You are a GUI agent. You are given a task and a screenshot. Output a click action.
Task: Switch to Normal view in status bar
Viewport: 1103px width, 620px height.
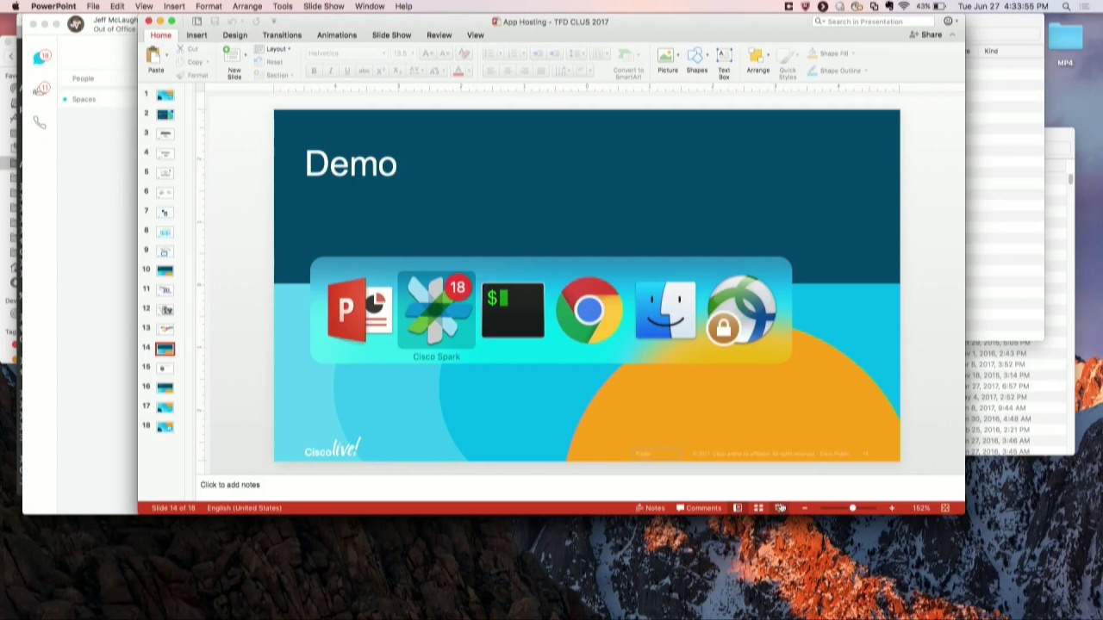point(738,508)
